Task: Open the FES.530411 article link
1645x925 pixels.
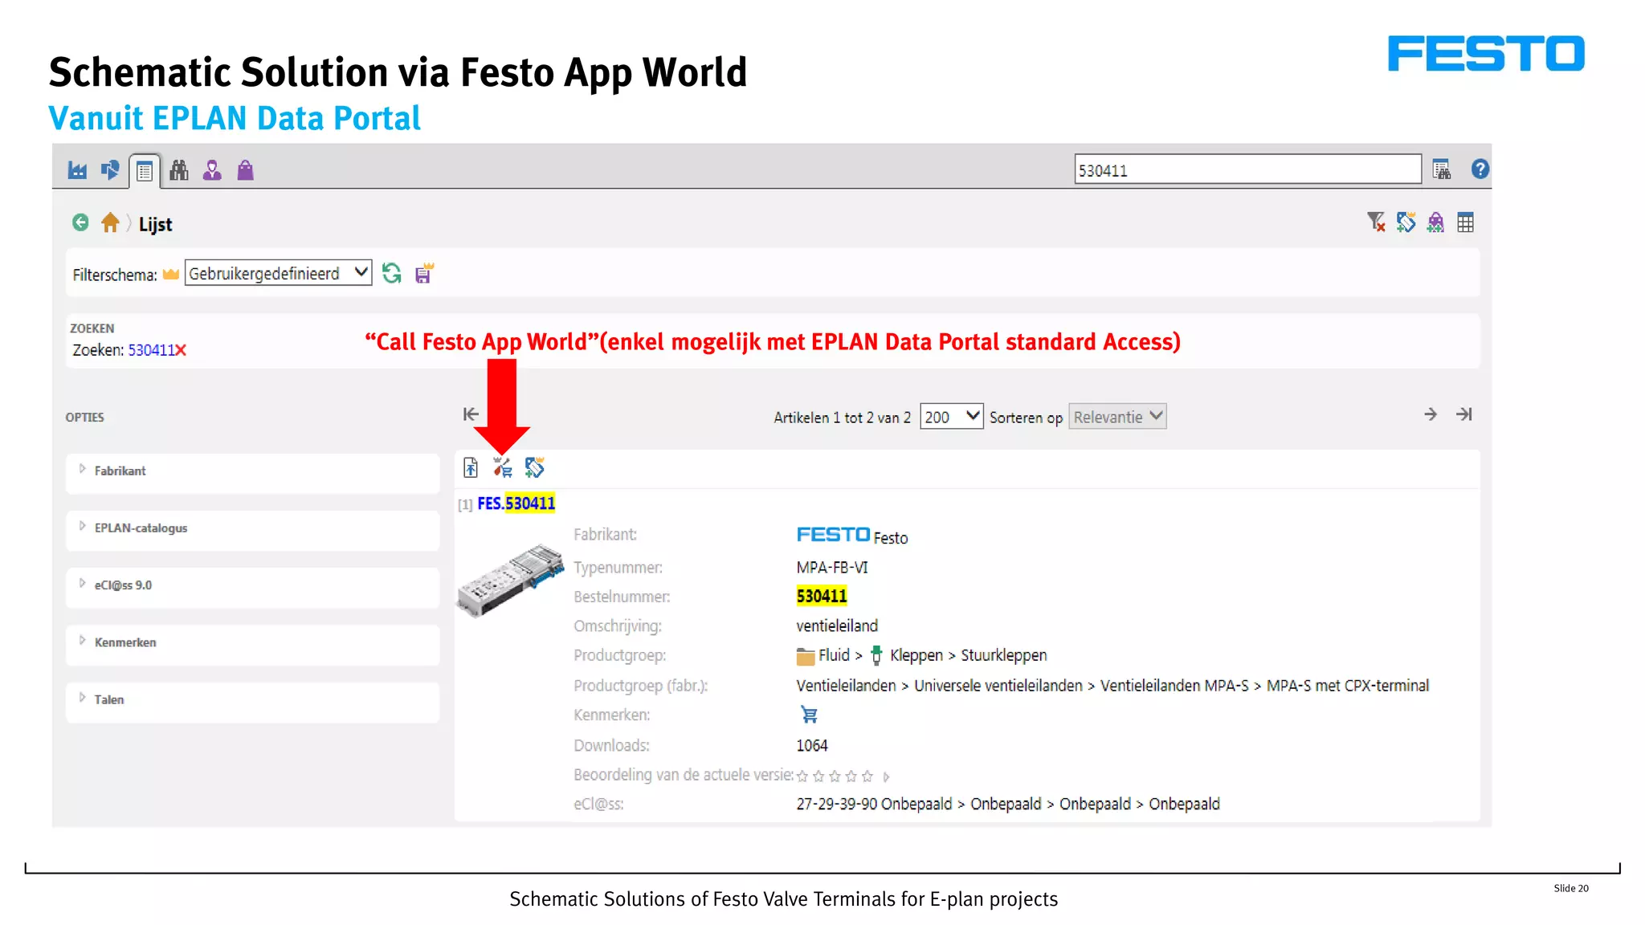Action: [x=516, y=503]
